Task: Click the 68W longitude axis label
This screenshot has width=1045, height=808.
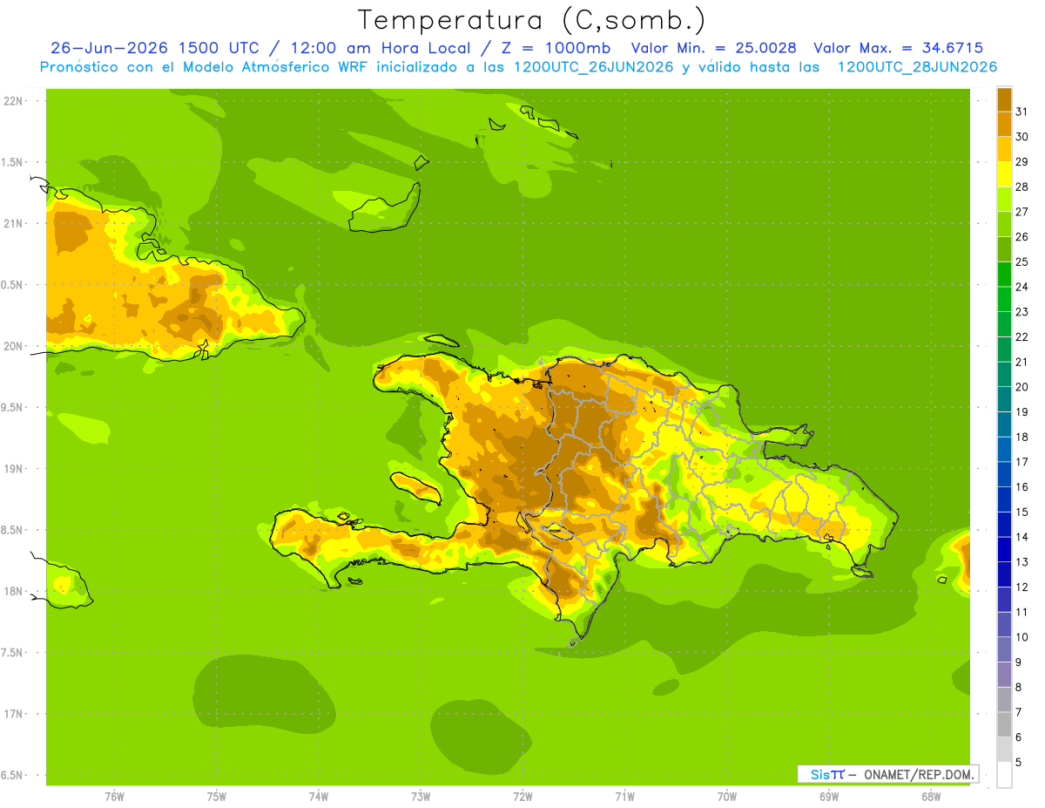Action: click(931, 797)
